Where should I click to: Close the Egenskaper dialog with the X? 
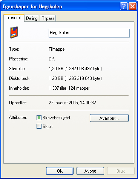coord(132,6)
